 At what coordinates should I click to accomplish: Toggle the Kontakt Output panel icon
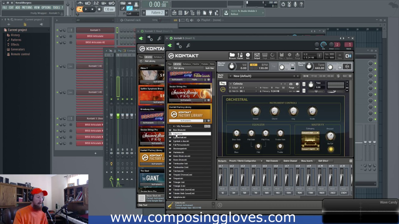tap(257, 55)
